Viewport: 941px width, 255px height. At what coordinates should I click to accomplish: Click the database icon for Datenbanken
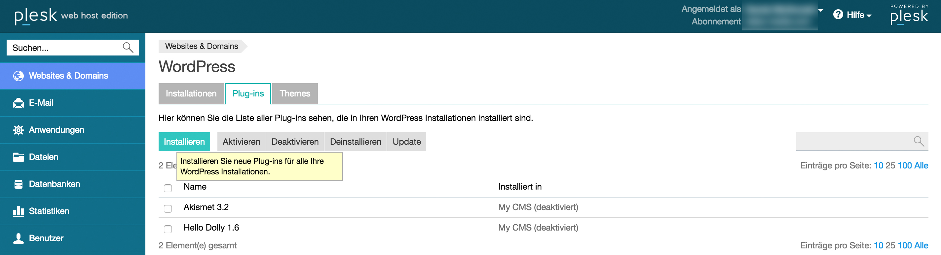tap(18, 184)
